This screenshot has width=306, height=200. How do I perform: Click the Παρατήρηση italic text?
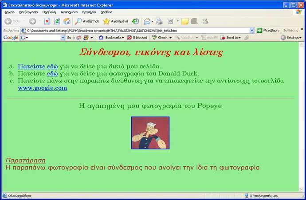coord(25,161)
